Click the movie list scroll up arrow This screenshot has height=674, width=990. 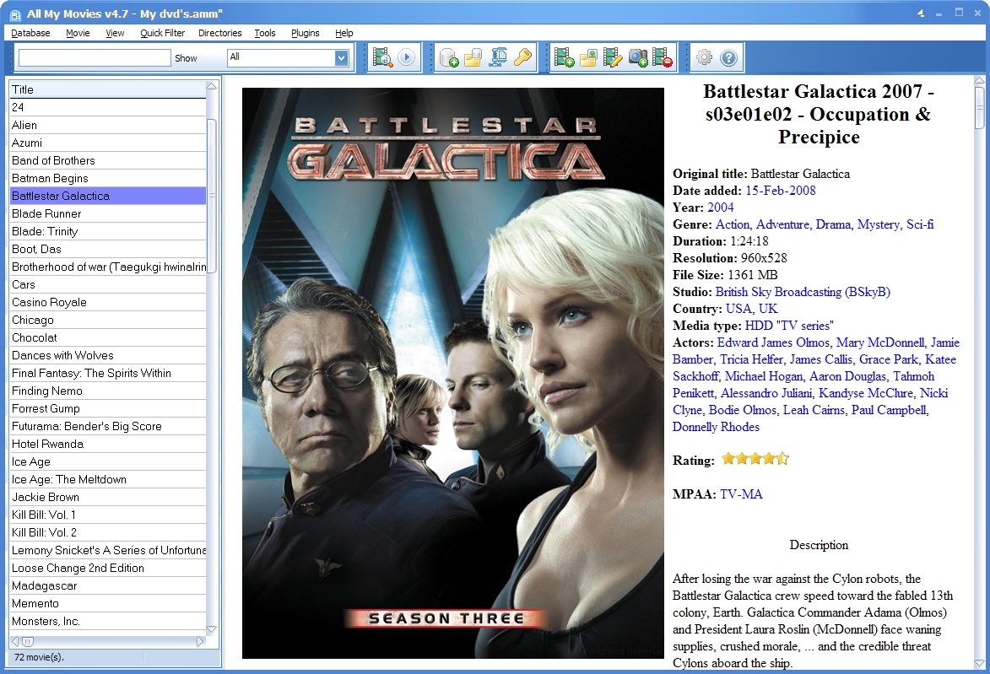(212, 86)
